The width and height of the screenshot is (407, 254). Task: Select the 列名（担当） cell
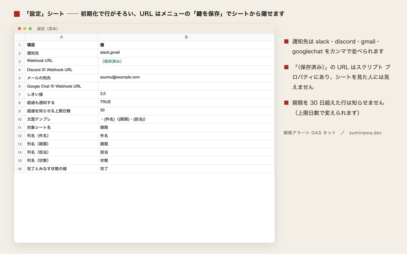[x=62, y=152]
